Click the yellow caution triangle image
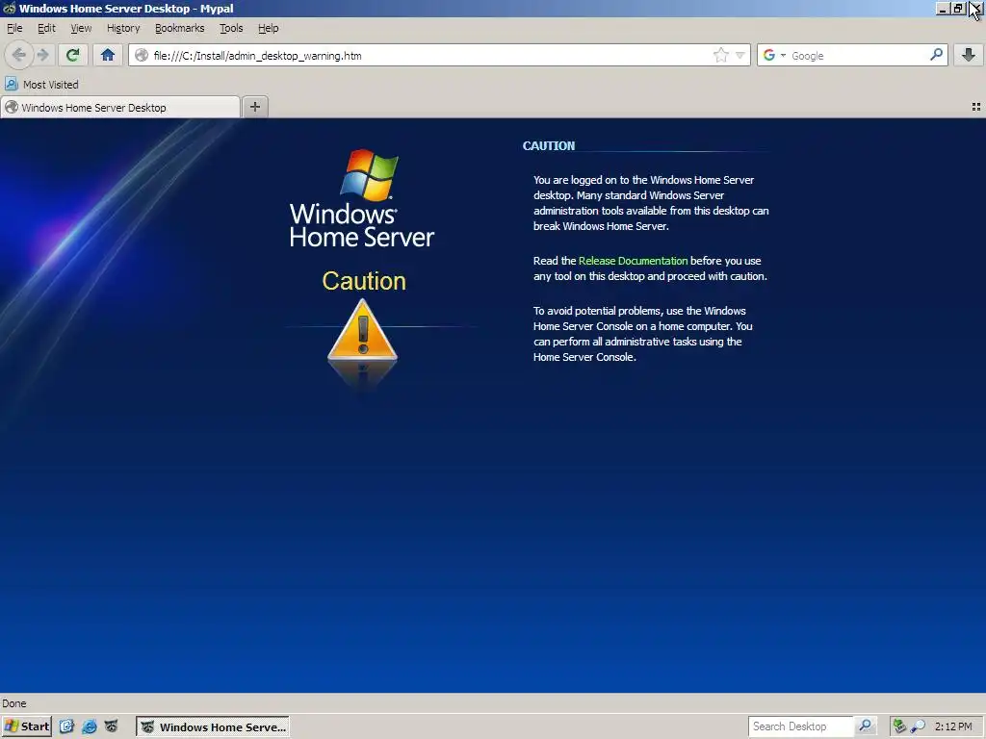 coord(362,330)
